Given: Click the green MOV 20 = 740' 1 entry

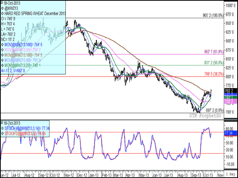Looking at the screenshot, I should (x=23, y=65).
